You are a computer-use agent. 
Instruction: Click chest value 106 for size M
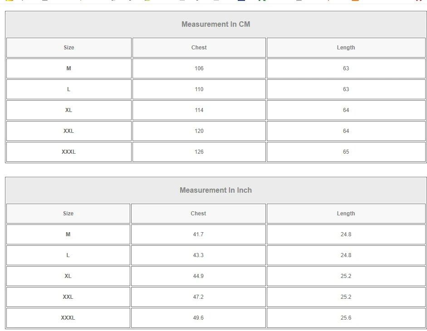click(x=199, y=68)
